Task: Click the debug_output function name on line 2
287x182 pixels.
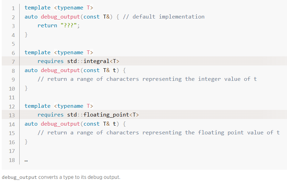Action: pyautogui.click(x=60, y=16)
